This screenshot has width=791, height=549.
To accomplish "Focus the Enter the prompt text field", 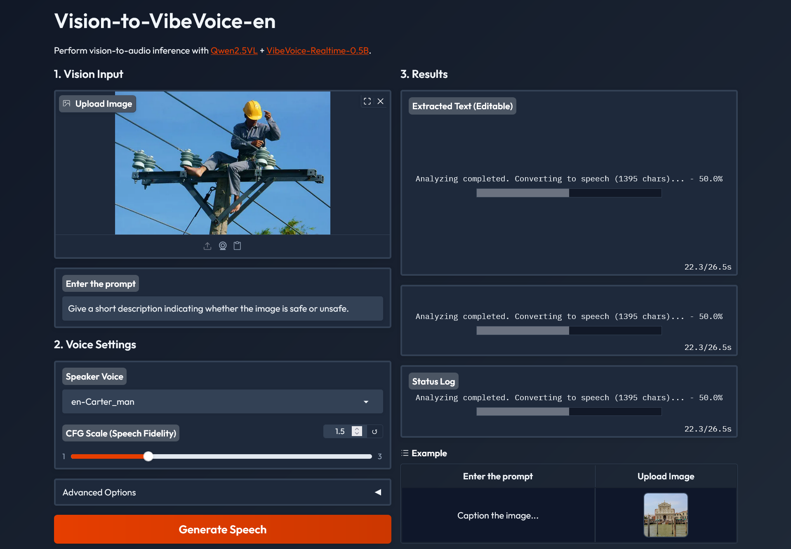I will tap(222, 309).
